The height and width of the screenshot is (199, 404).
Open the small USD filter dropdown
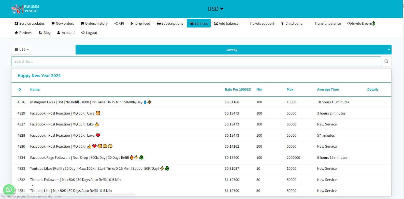22,50
